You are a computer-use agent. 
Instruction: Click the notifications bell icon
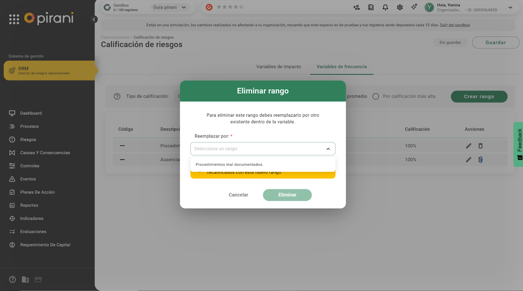(385, 7)
